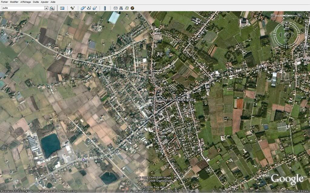The image size is (310, 193).
Task: Click the search field containing putte
Action: pyautogui.click(x=23, y=8)
